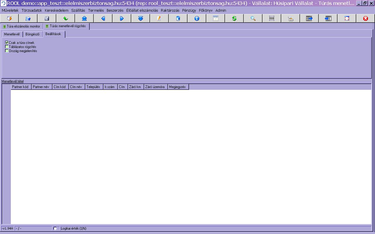The height and width of the screenshot is (234, 375).
Task: Go to previous record with left arrow
Action: pos(103,18)
